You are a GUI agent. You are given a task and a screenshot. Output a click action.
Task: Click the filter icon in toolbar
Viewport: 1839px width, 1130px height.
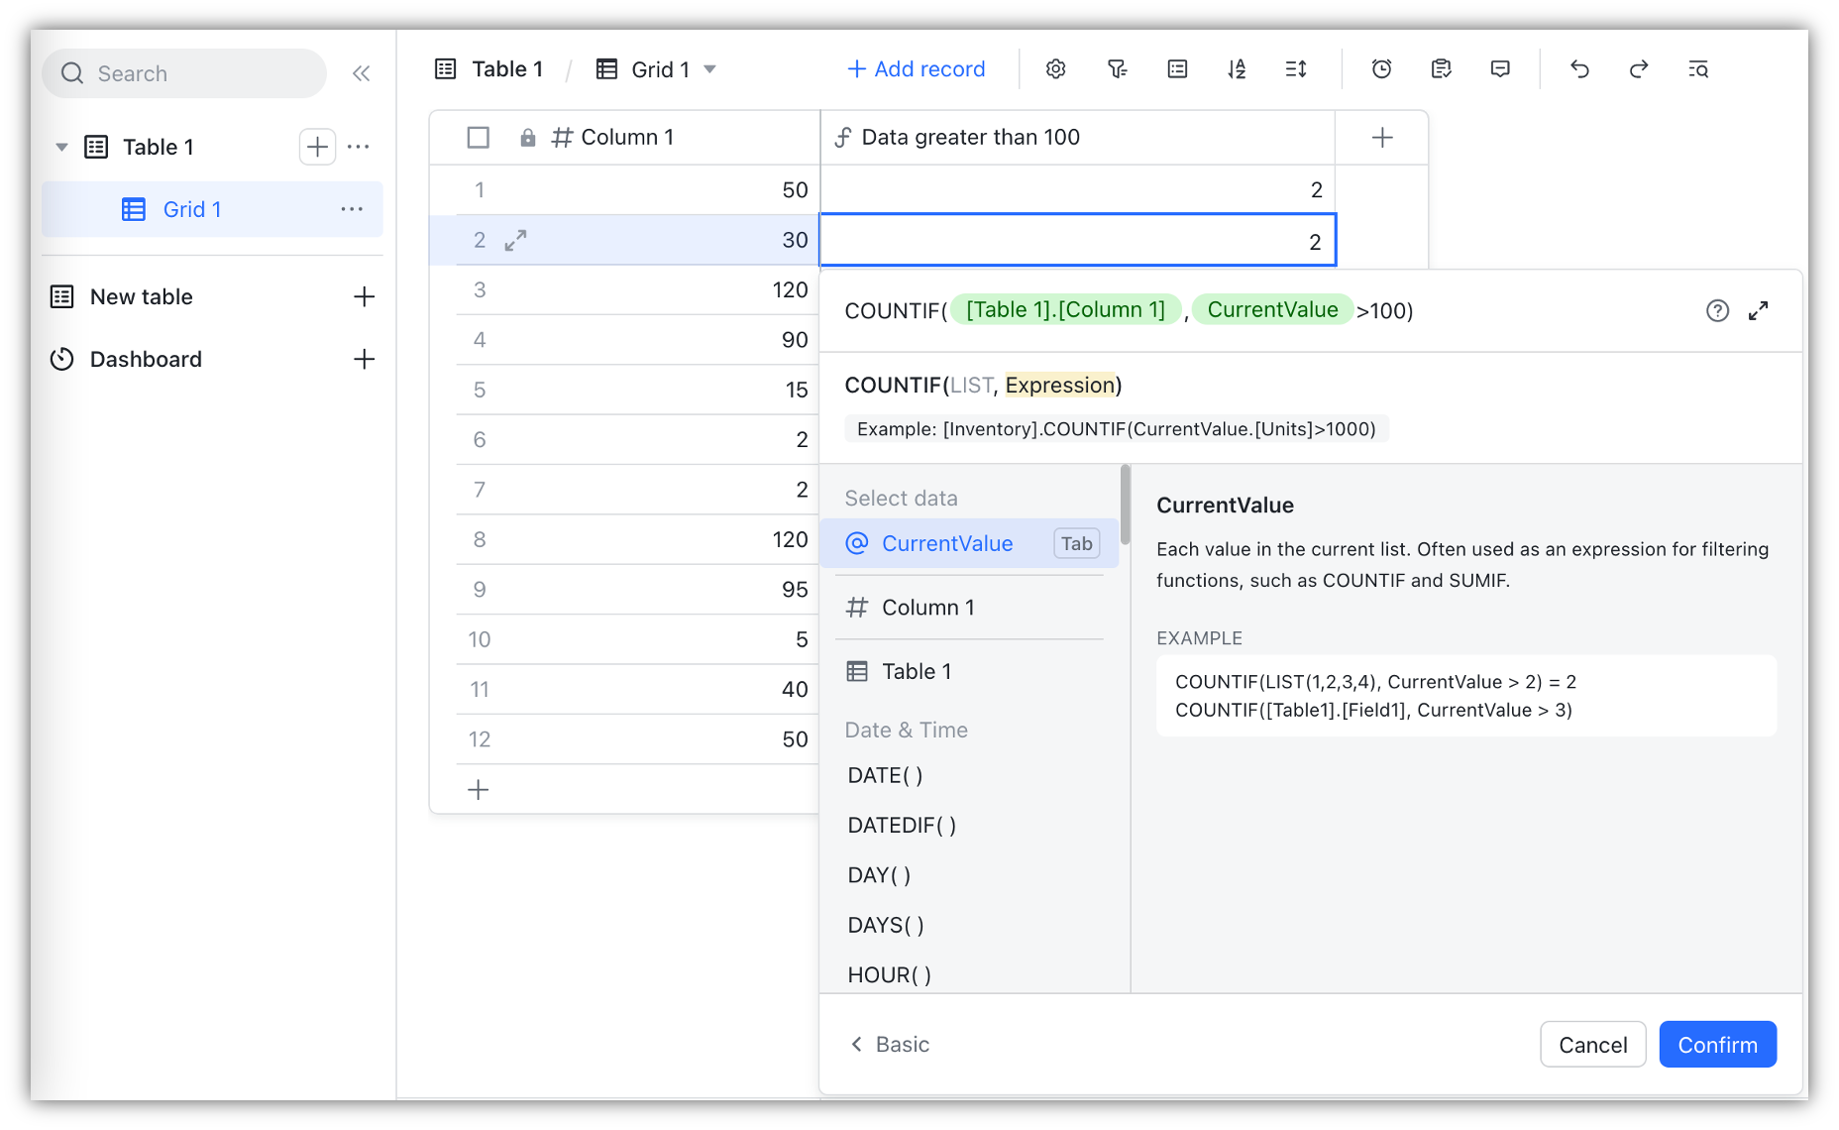[1117, 69]
